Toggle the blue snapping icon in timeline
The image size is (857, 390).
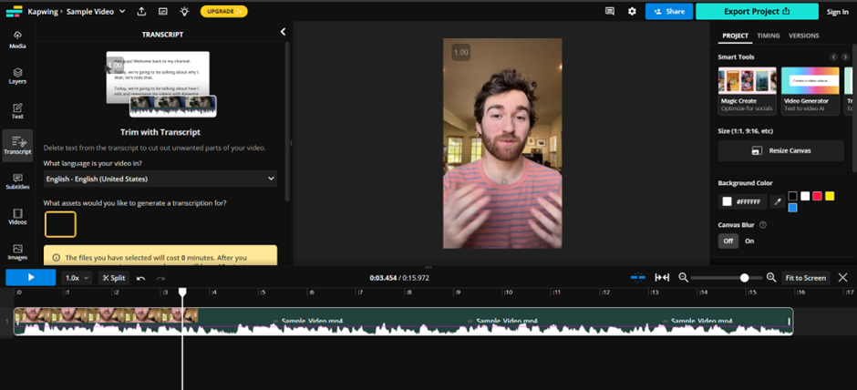[638, 278]
